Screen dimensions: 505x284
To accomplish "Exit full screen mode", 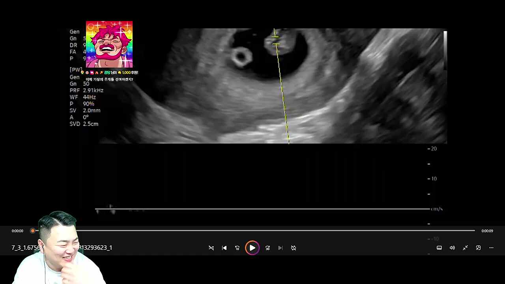I will [x=465, y=248].
